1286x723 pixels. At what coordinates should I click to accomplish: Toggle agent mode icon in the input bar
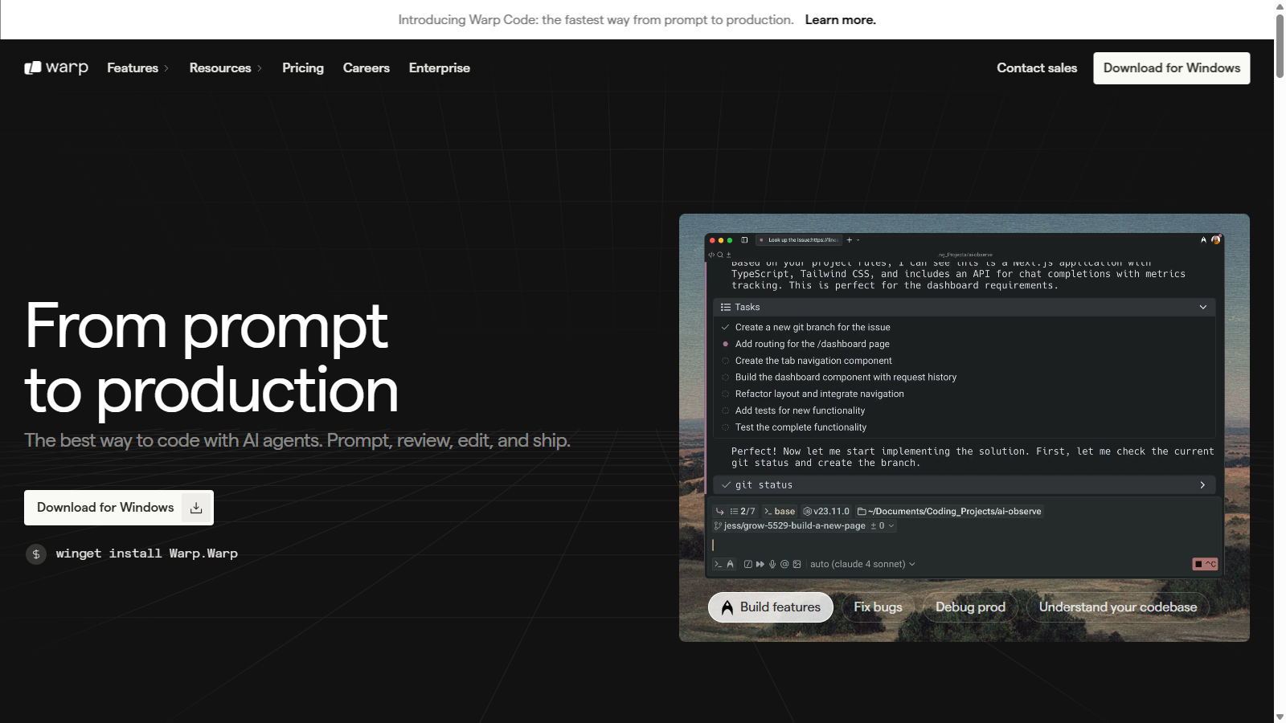coord(731,564)
